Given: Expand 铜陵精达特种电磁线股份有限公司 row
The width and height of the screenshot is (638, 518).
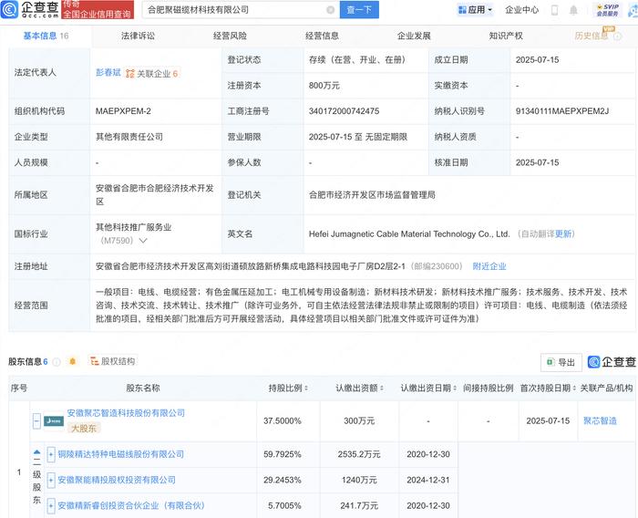Looking at the screenshot, I should click(x=51, y=454).
